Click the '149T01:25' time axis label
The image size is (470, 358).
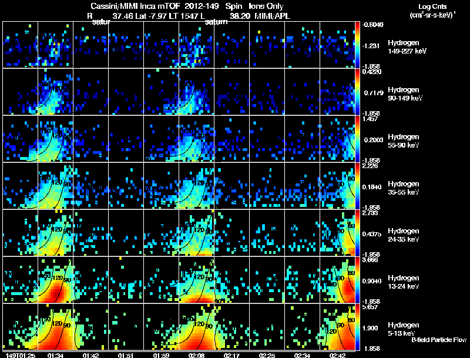click(x=20, y=355)
